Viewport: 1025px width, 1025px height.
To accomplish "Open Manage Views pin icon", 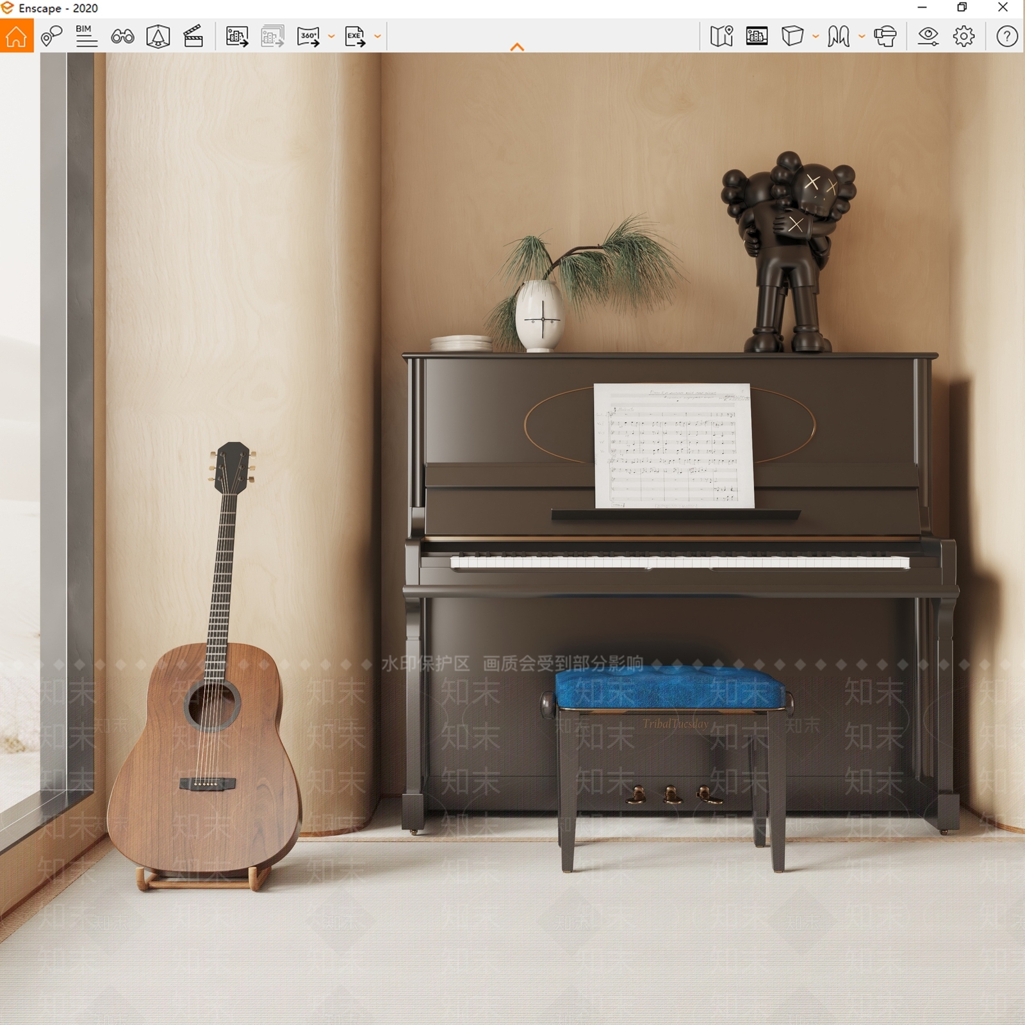I will pyautogui.click(x=51, y=36).
